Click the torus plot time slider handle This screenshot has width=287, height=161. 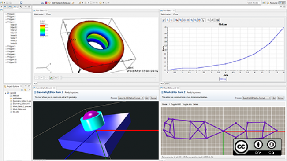point(61,78)
